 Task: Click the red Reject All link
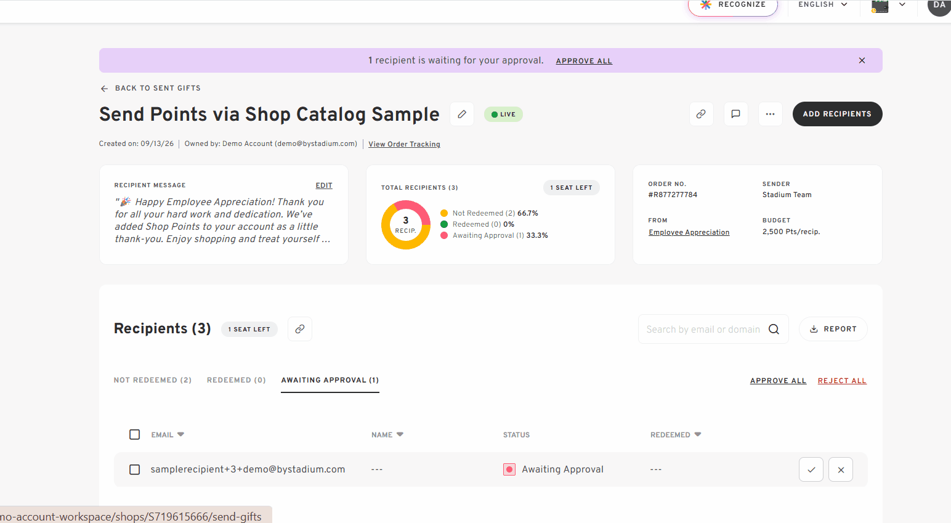[842, 381]
